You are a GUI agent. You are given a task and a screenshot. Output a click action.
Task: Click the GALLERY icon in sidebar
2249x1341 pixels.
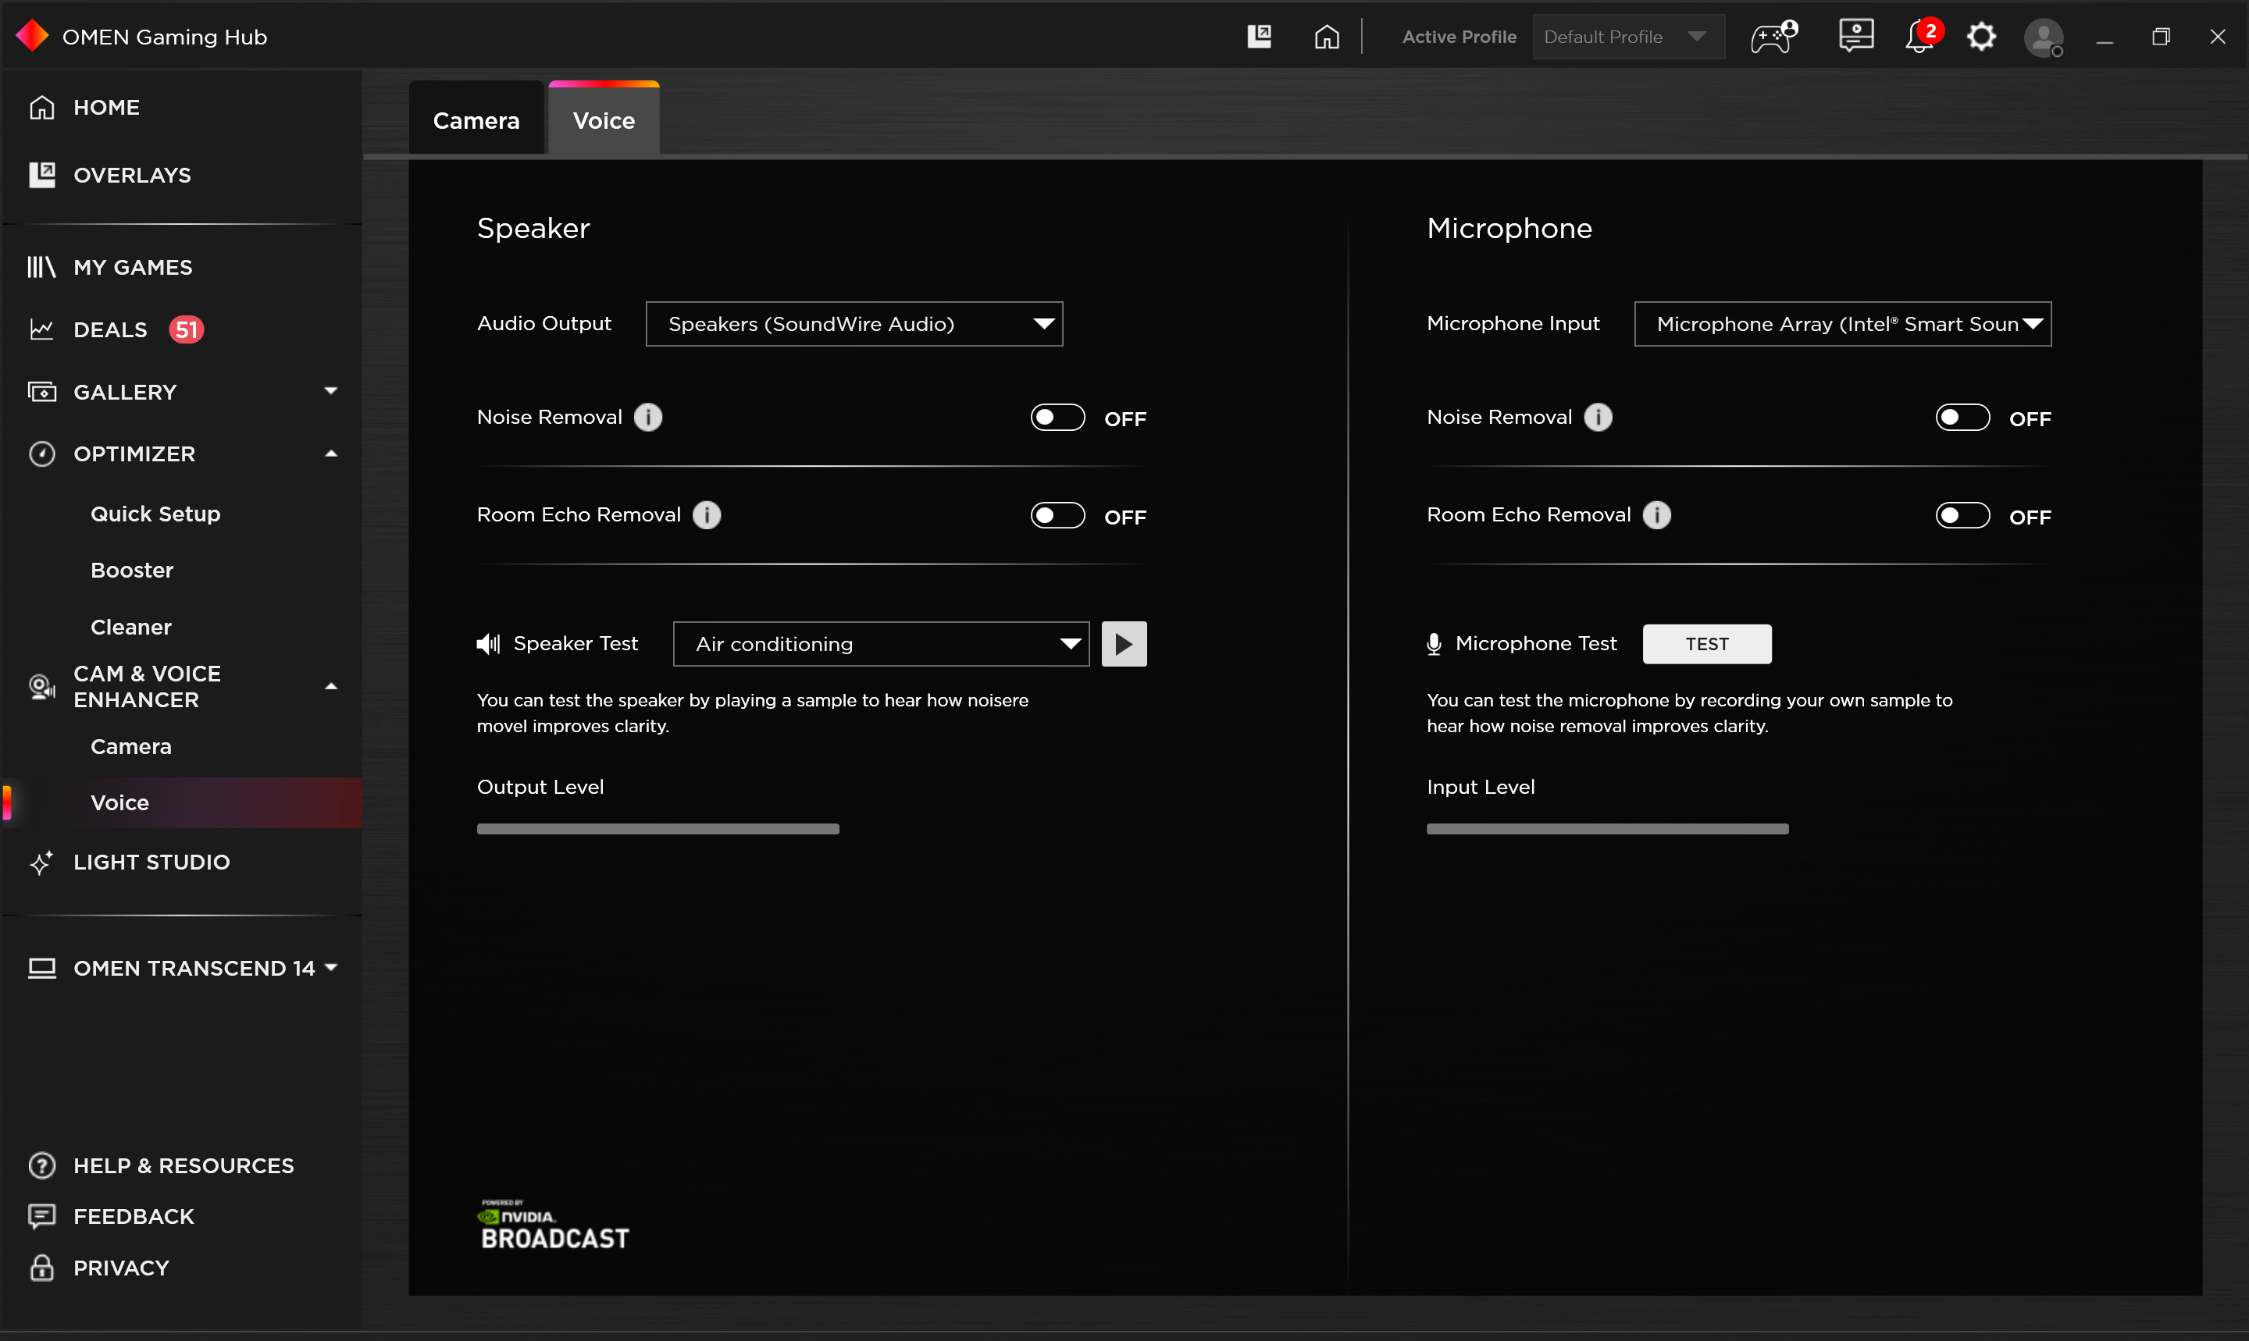(x=42, y=391)
